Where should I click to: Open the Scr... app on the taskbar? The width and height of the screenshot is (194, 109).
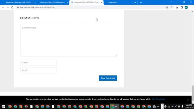tap(156, 106)
